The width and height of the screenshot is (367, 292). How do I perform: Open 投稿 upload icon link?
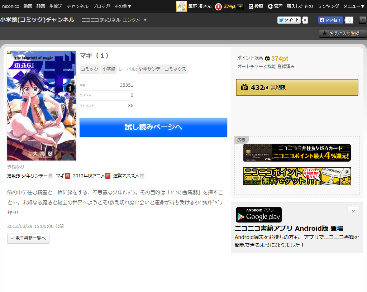click(x=256, y=6)
